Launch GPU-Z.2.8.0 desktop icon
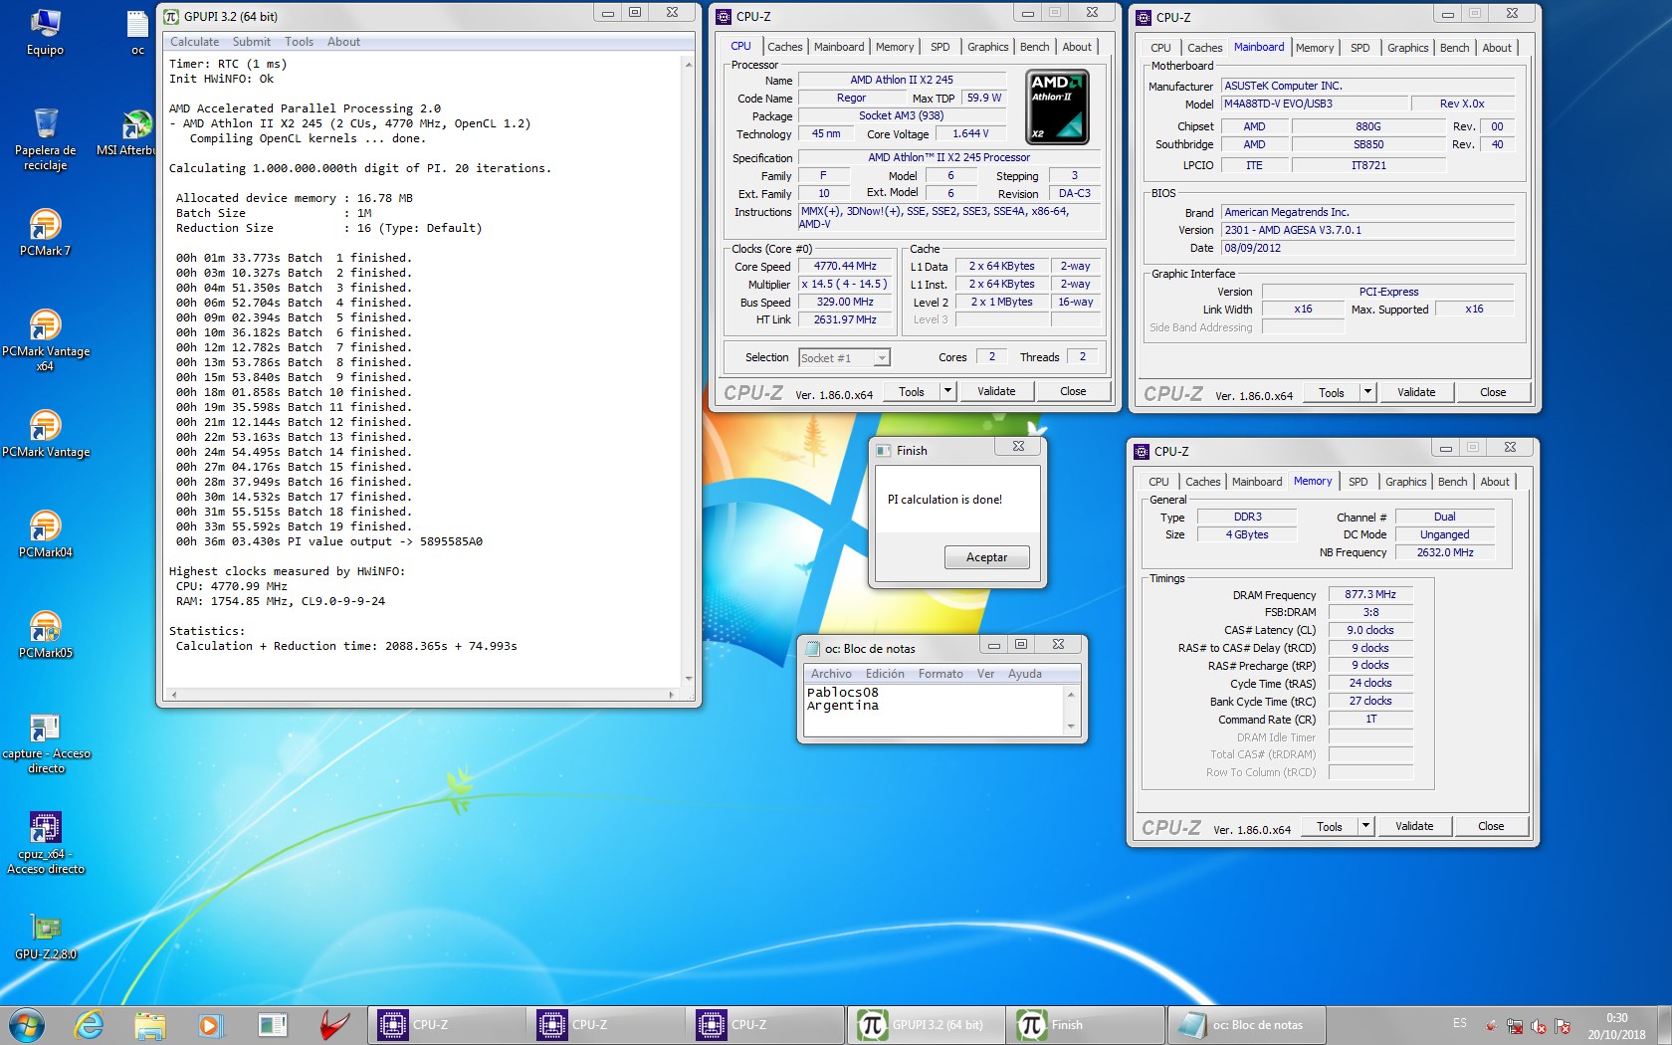 pos(45,938)
